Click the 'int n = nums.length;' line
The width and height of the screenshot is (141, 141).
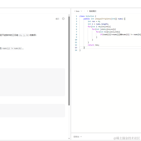[x=98, y=24]
